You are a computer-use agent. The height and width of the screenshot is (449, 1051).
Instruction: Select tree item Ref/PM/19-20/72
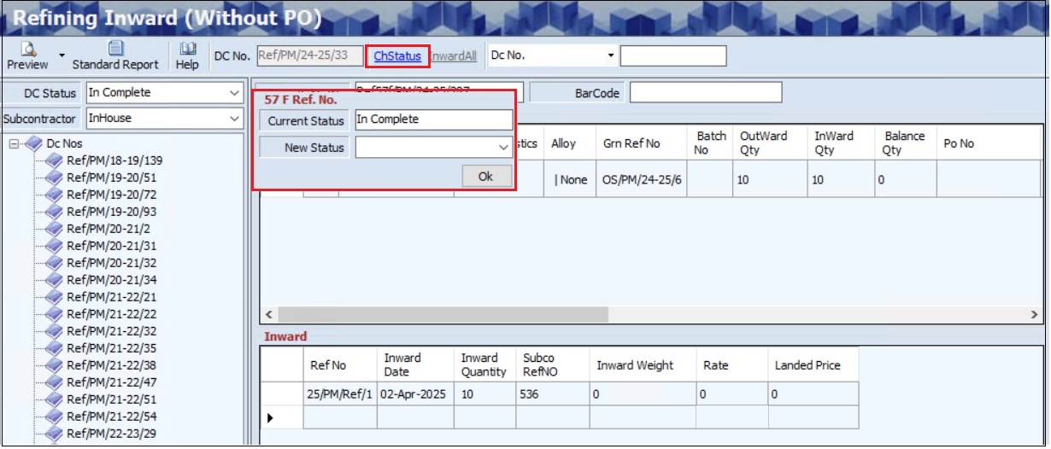point(111,195)
